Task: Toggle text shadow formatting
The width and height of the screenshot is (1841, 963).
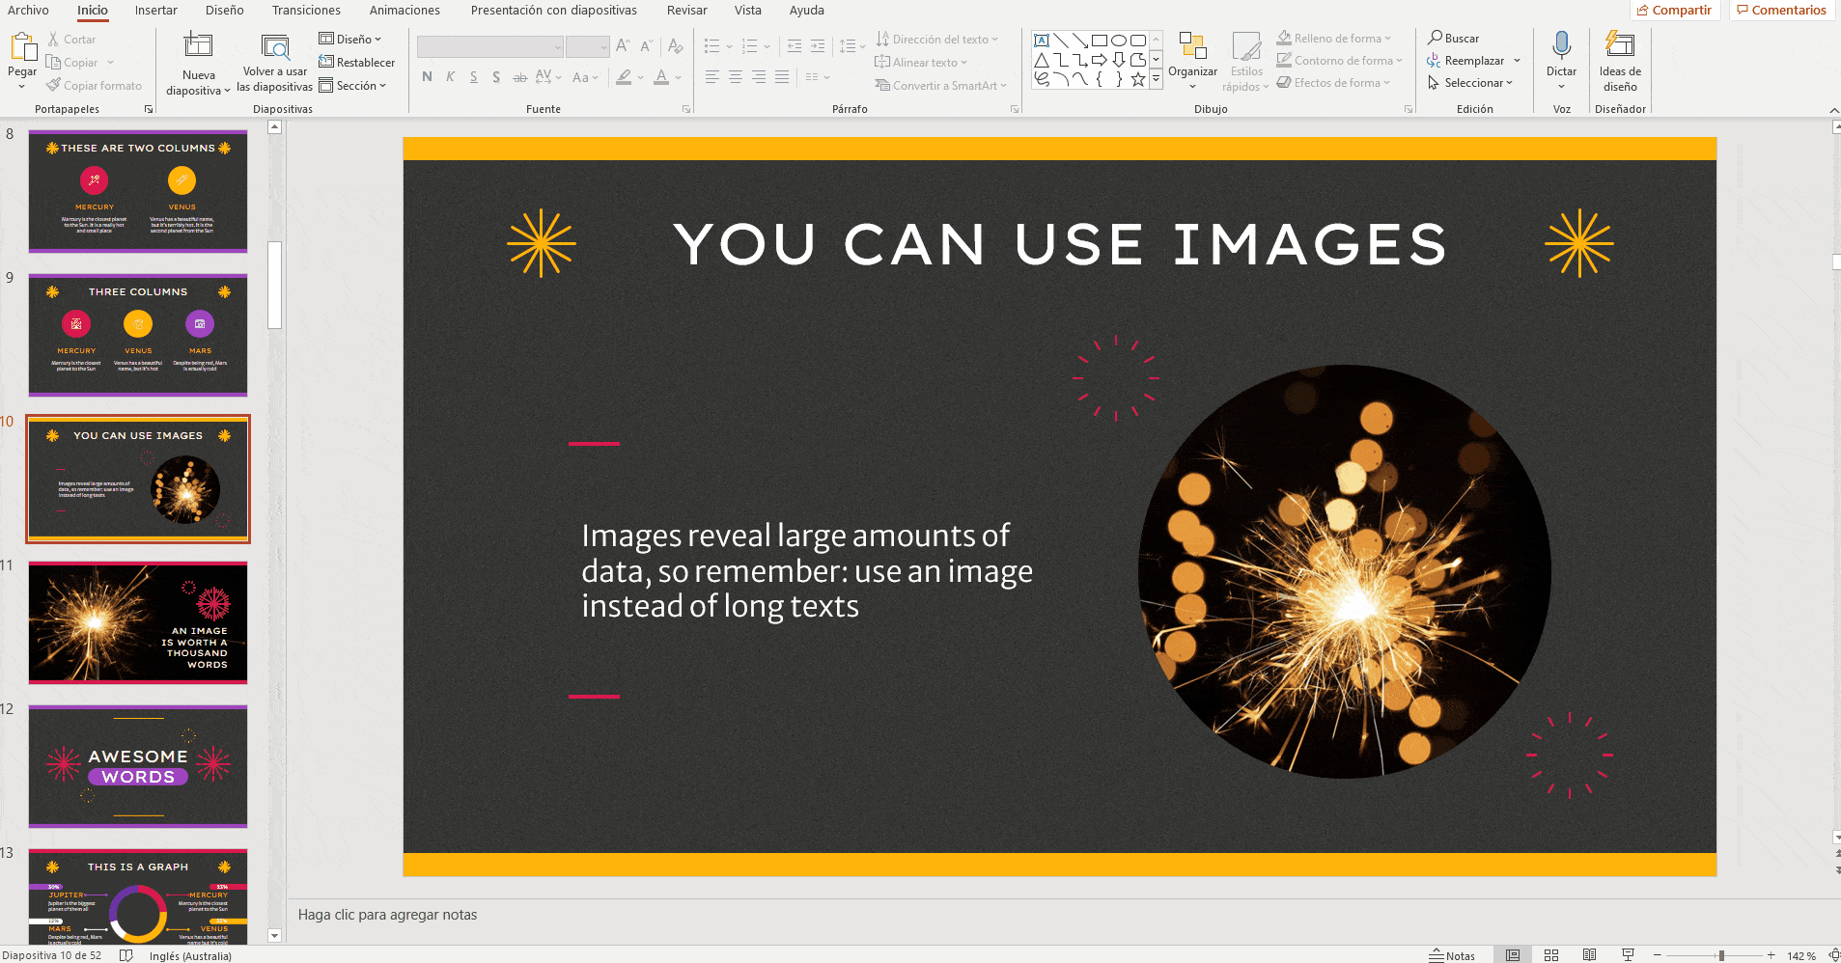Action: coord(496,77)
